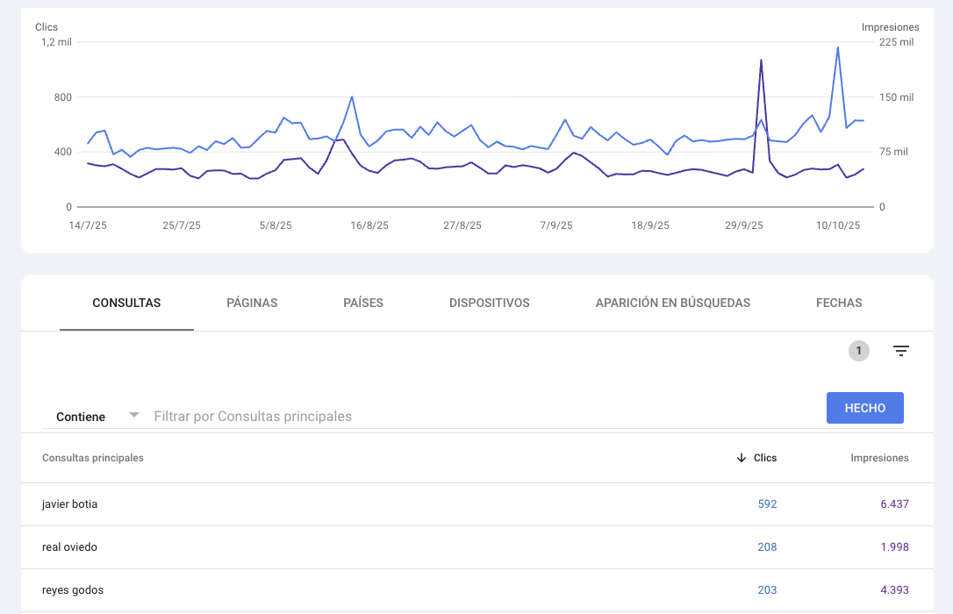
Task: Switch to the PÁGINAS tab
Action: tap(252, 303)
